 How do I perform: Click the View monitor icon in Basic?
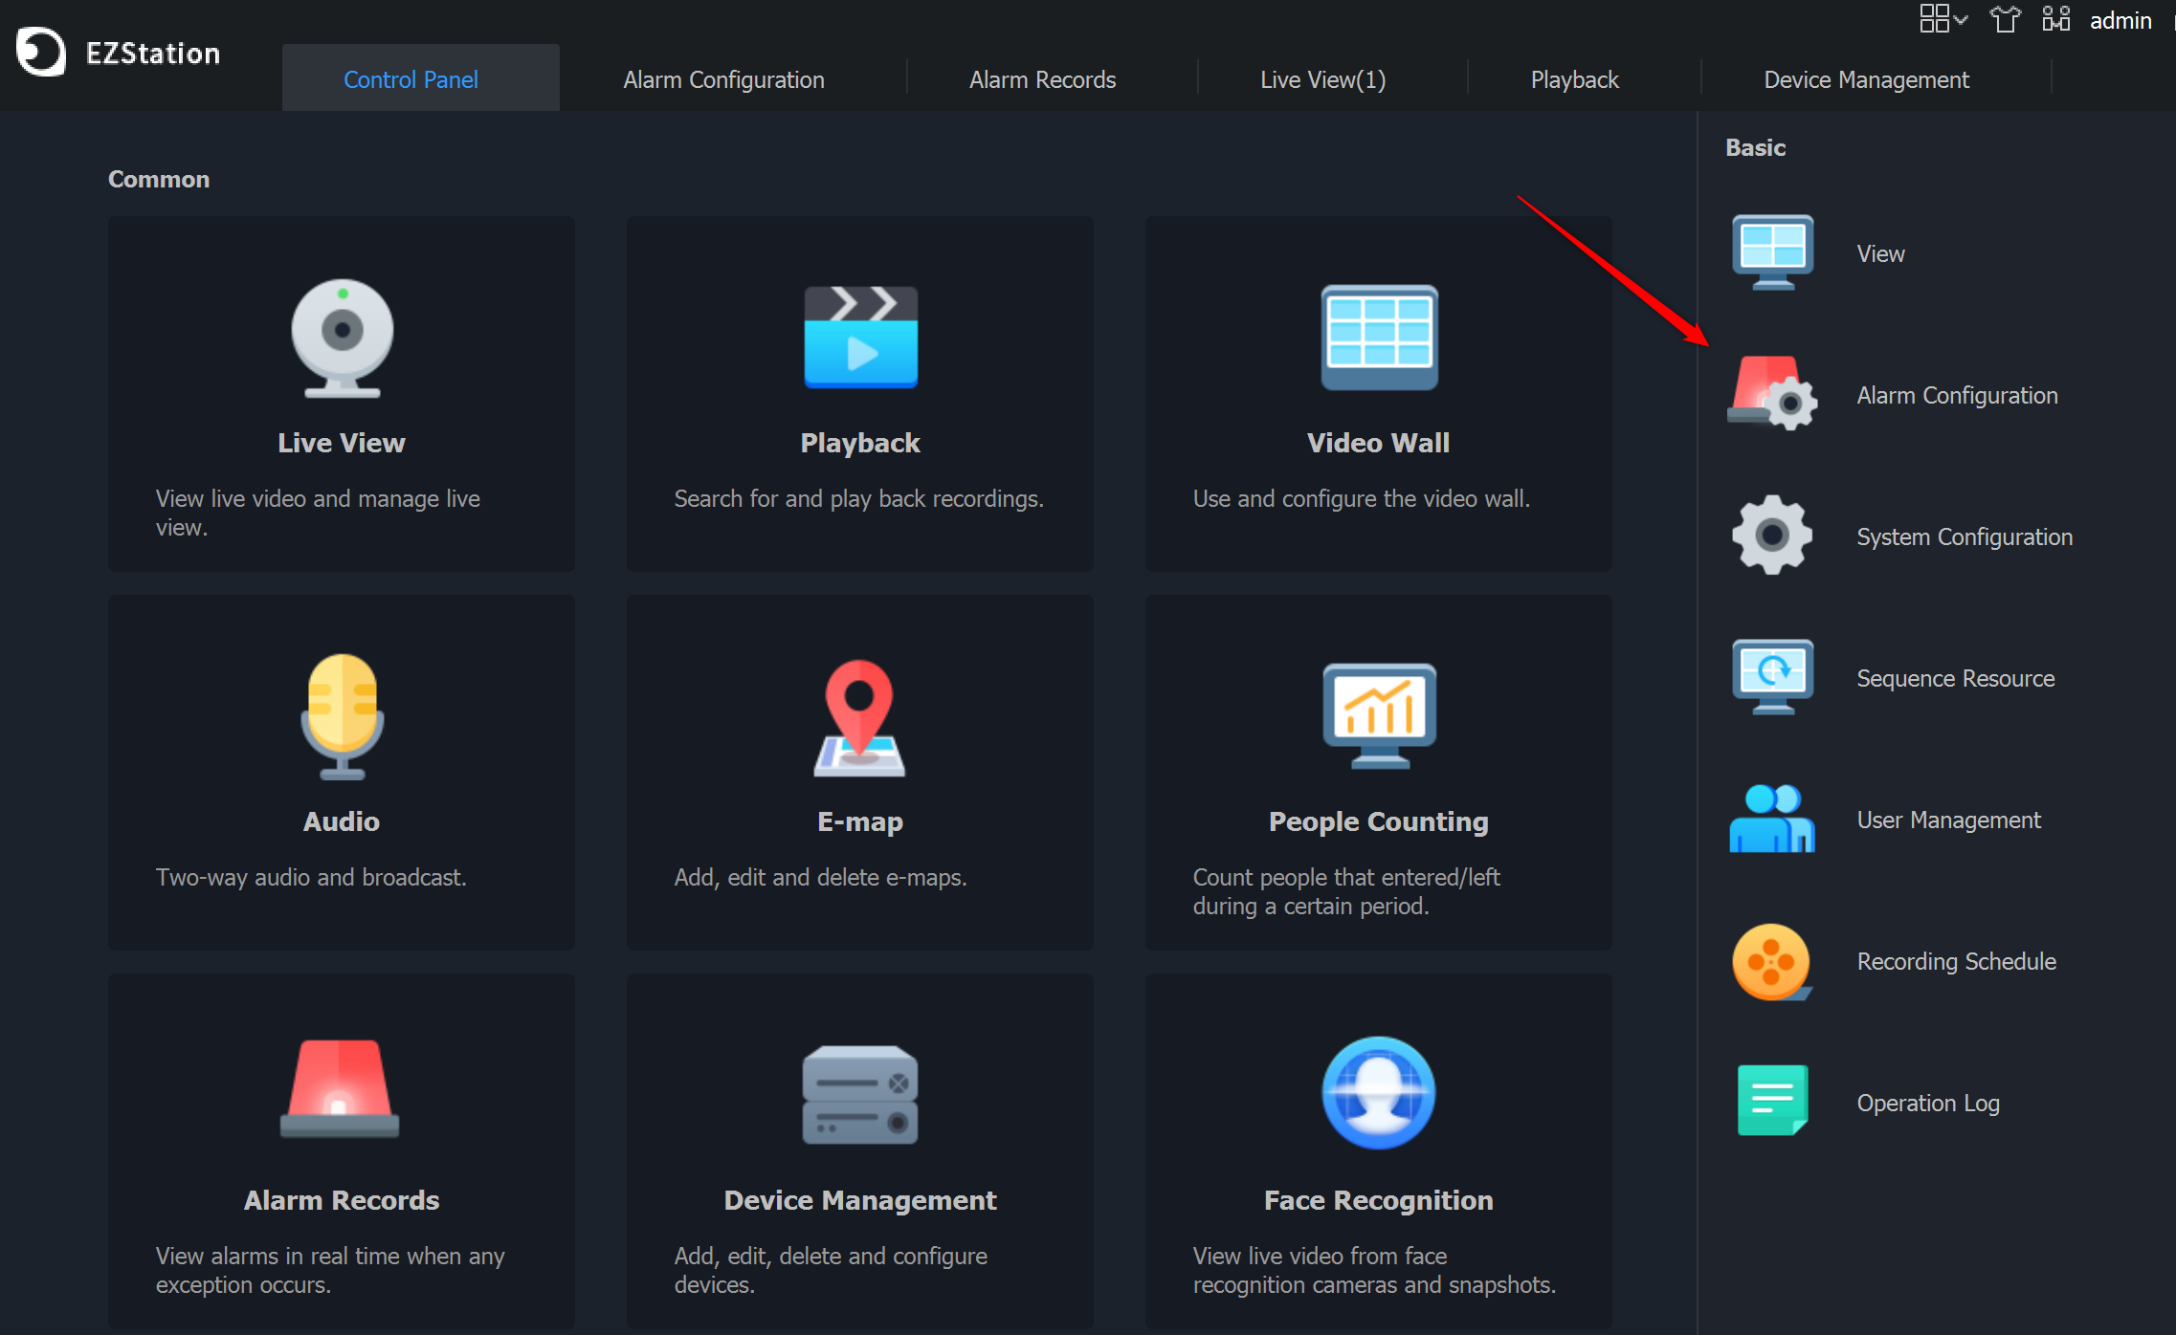[x=1772, y=252]
